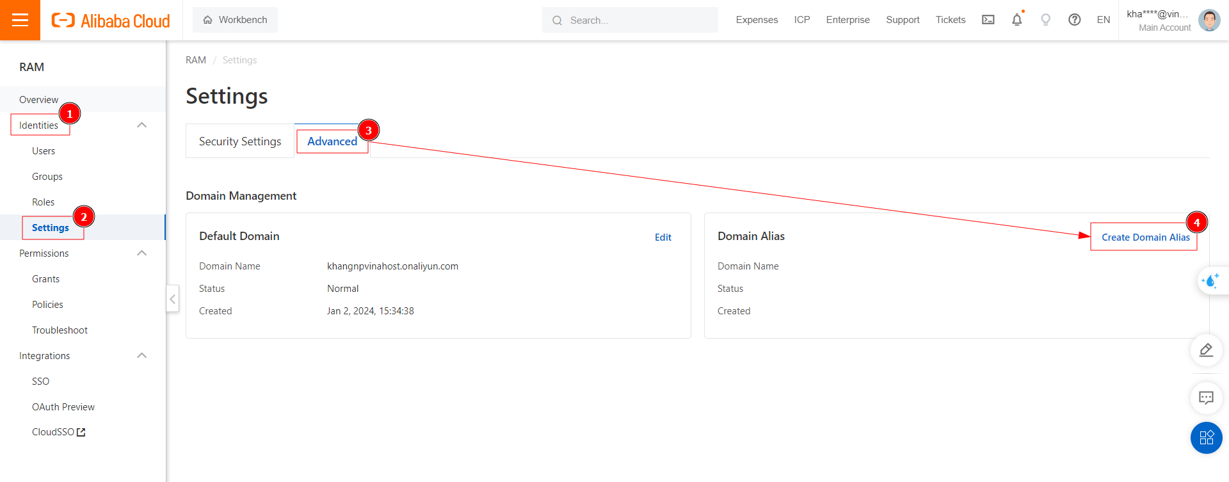Select the Advanced tab

pyautogui.click(x=332, y=141)
